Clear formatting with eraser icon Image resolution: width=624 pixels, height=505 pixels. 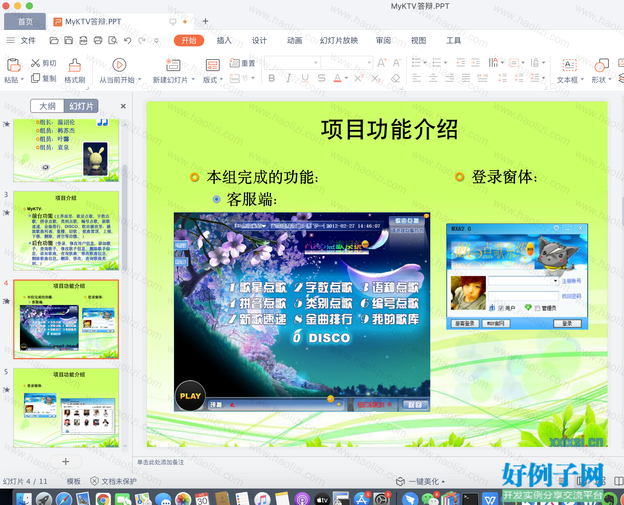pos(396,78)
